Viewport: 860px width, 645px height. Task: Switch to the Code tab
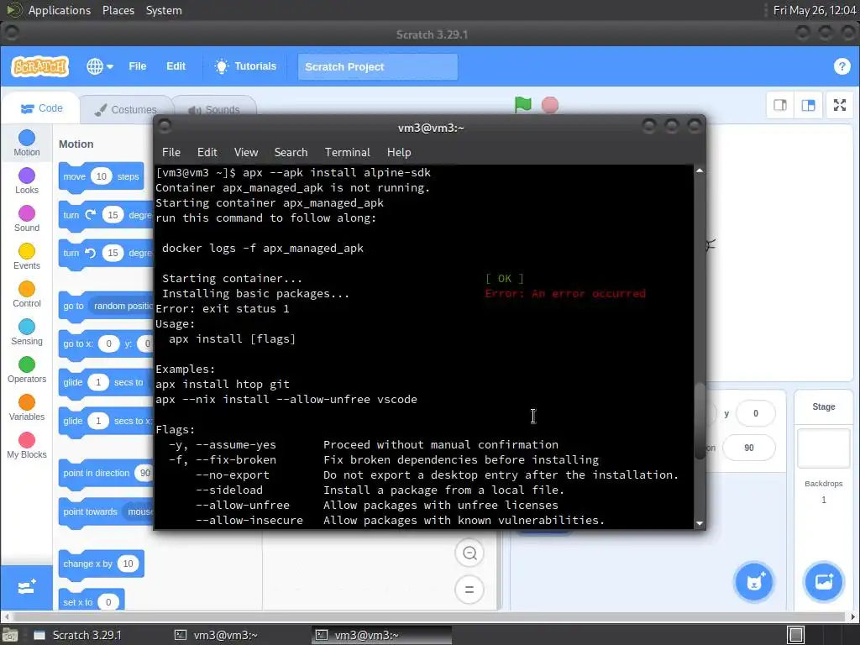(42, 108)
